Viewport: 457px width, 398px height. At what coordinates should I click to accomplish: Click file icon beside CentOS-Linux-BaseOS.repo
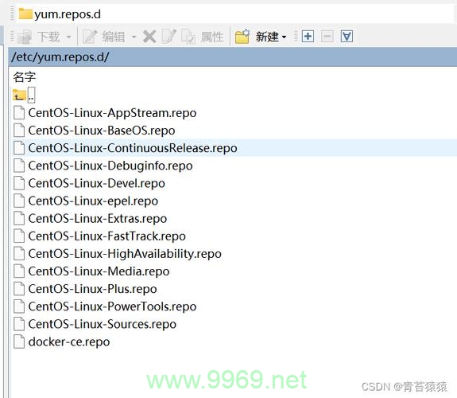click(19, 131)
